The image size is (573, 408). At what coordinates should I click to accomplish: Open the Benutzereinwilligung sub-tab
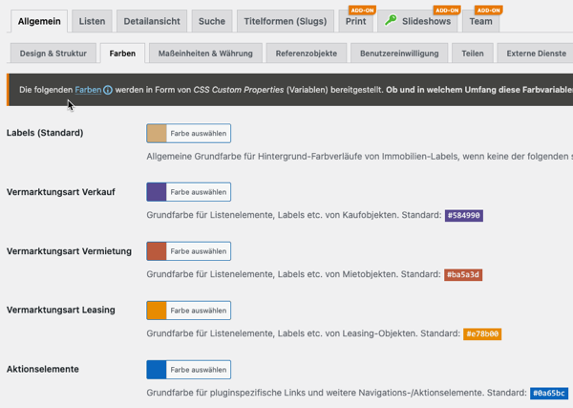click(399, 54)
